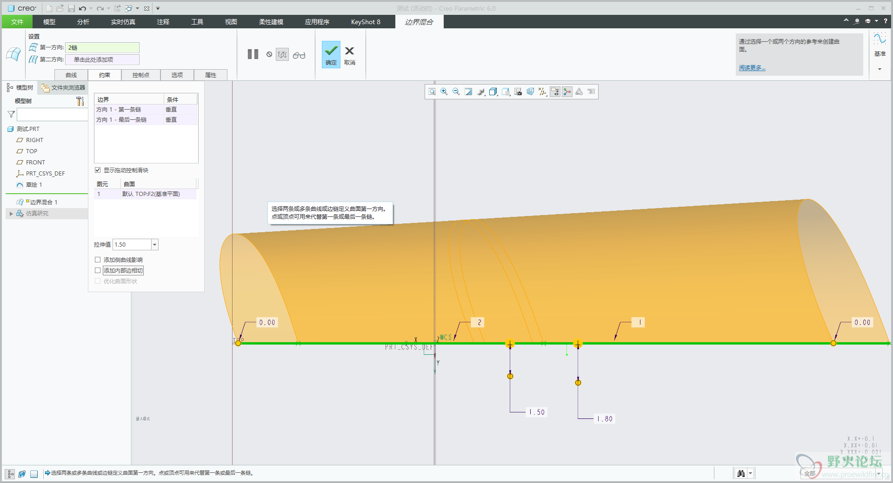Click the 取消 cancel button
893x483 pixels.
350,55
